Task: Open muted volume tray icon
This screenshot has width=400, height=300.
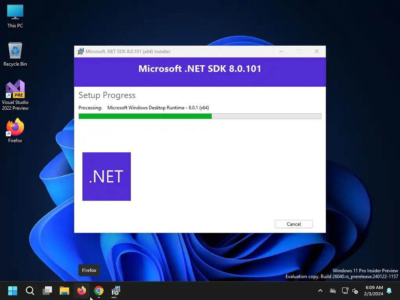Action: 355,291
